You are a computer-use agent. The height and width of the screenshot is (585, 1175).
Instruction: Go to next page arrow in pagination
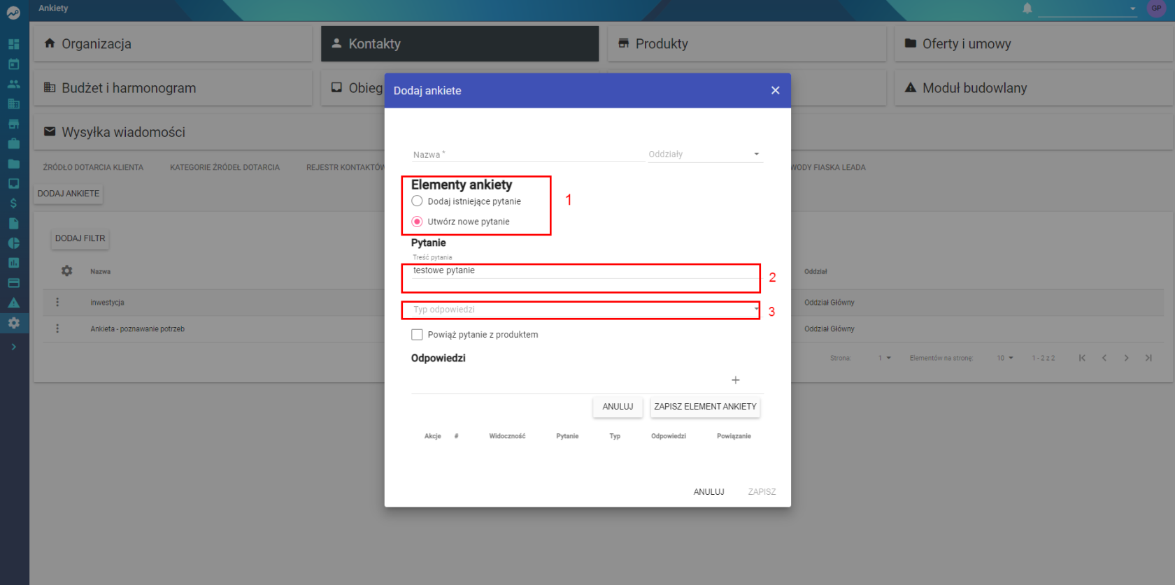(1126, 358)
